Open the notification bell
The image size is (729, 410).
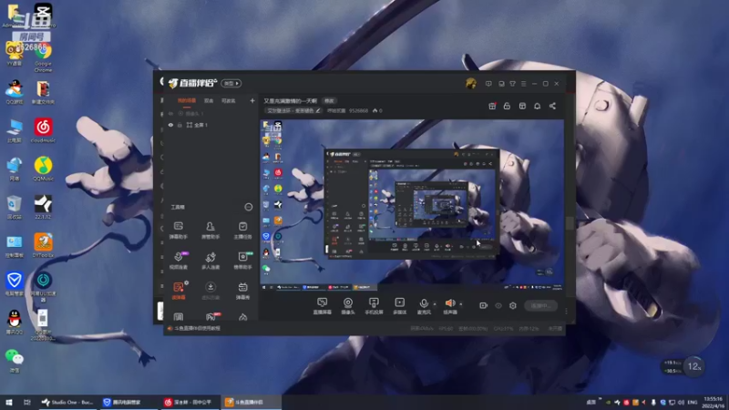click(x=537, y=106)
